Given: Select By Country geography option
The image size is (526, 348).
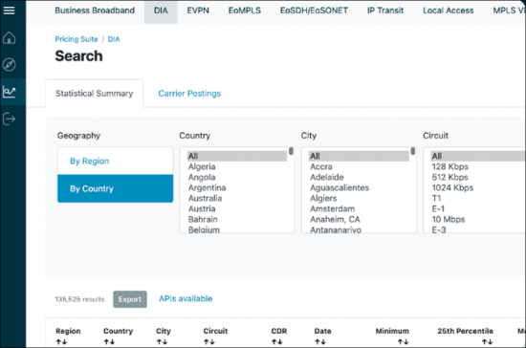Looking at the screenshot, I should (116, 188).
